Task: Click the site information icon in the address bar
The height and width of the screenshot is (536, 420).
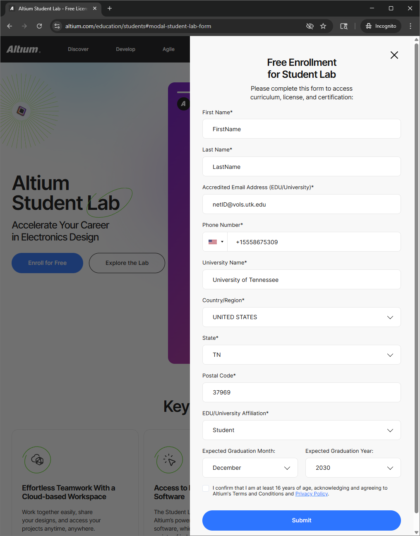Action: [57, 26]
